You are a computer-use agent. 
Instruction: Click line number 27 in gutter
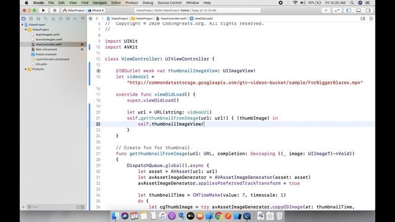click(98, 154)
